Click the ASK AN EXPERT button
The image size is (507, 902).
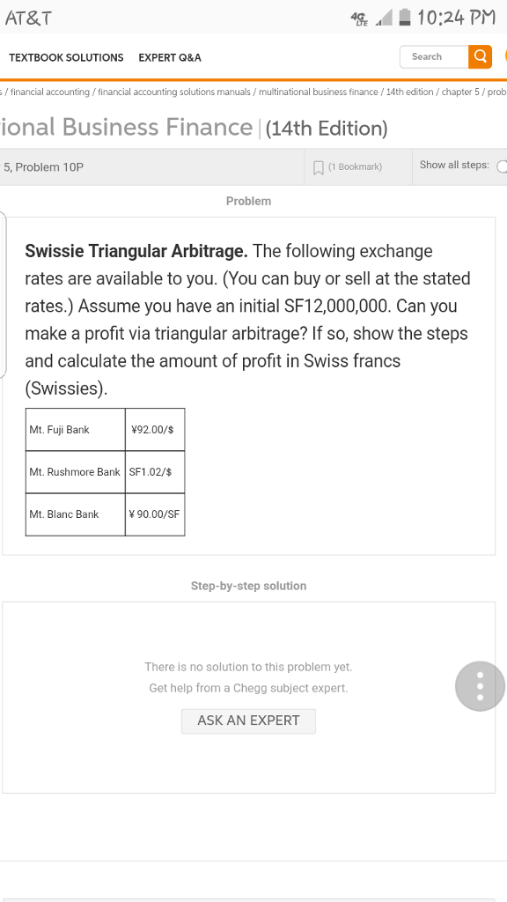click(248, 721)
